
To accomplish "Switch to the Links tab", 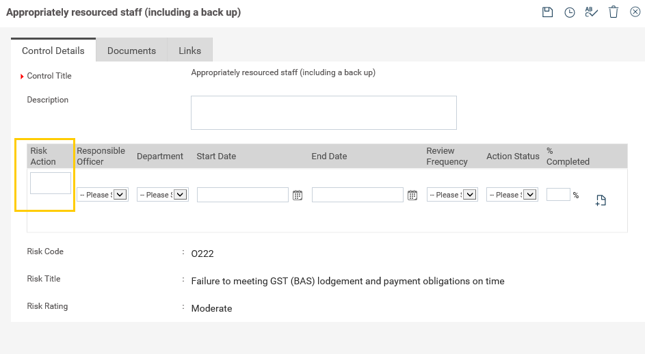I will [189, 51].
